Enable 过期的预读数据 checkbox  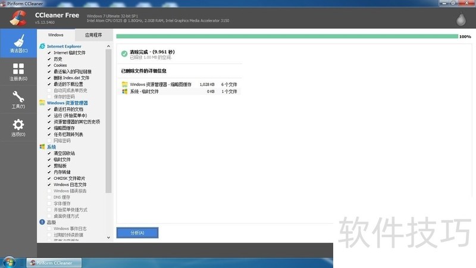click(x=49, y=235)
